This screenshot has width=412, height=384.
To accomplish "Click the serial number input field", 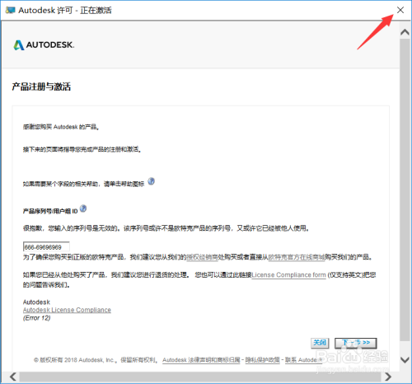I will point(46,246).
